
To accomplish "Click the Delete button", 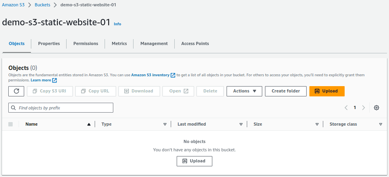I will [210, 91].
